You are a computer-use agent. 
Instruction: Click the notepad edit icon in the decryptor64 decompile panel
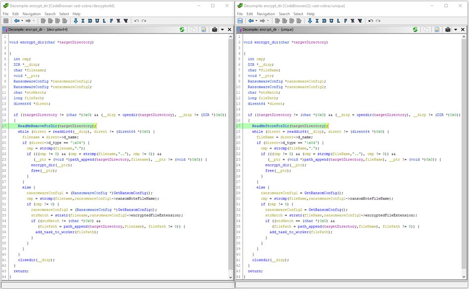click(204, 30)
